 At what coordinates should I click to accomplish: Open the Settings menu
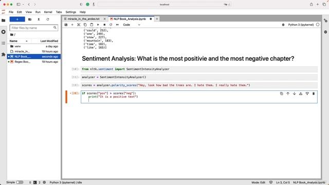[x=71, y=12]
